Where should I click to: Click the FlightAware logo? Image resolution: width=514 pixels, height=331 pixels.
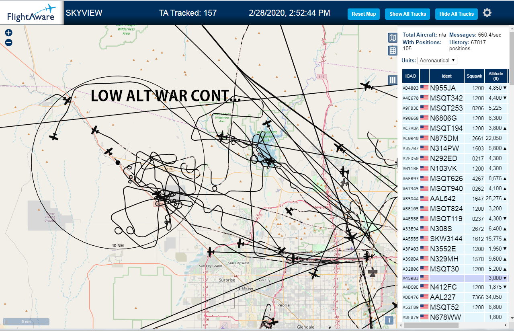[32, 13]
